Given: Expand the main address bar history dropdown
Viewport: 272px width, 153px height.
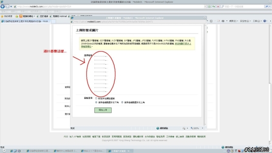Looking at the screenshot, I should [x=205, y=7].
